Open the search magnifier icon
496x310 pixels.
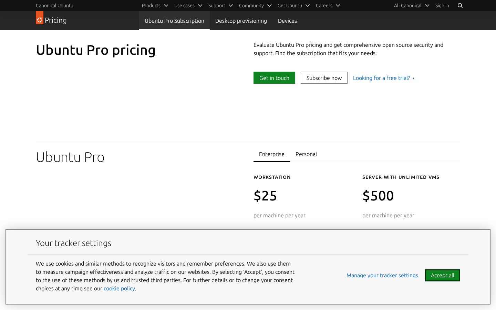pyautogui.click(x=460, y=6)
